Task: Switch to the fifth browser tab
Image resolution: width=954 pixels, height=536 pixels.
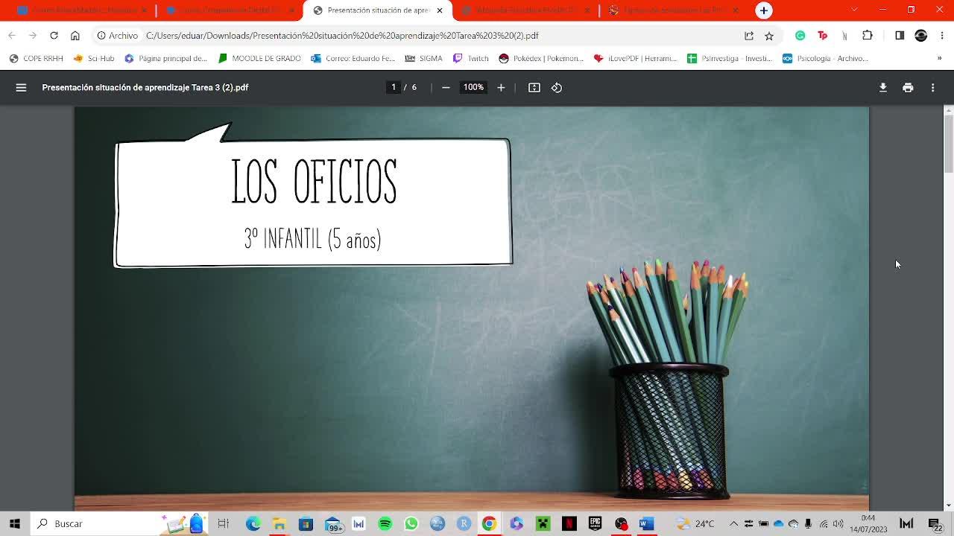Action: point(674,10)
